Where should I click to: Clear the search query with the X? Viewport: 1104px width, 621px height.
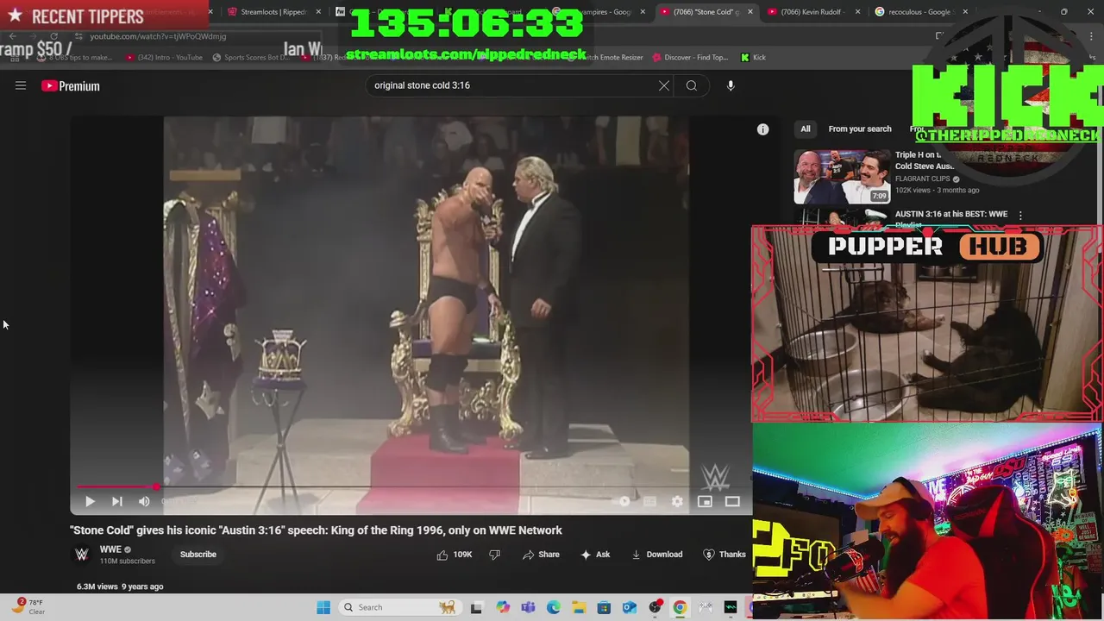point(664,85)
